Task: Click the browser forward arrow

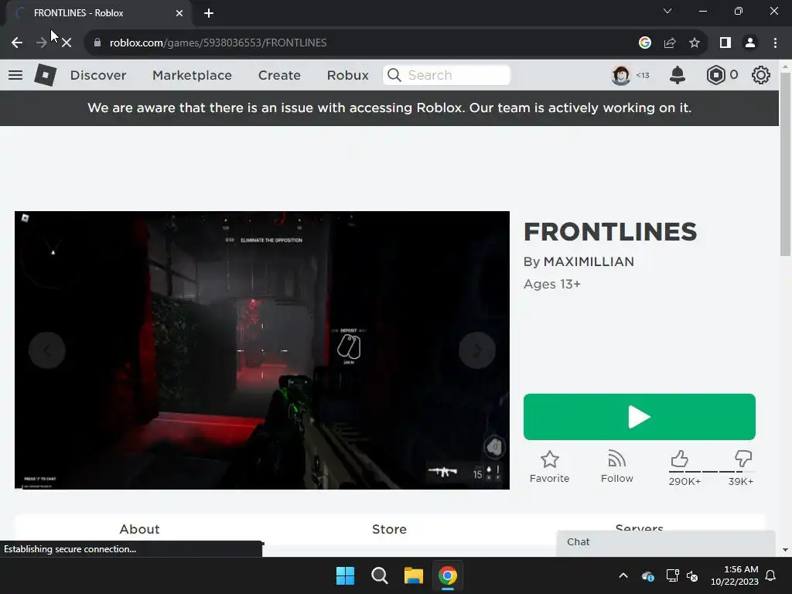Action: point(42,43)
